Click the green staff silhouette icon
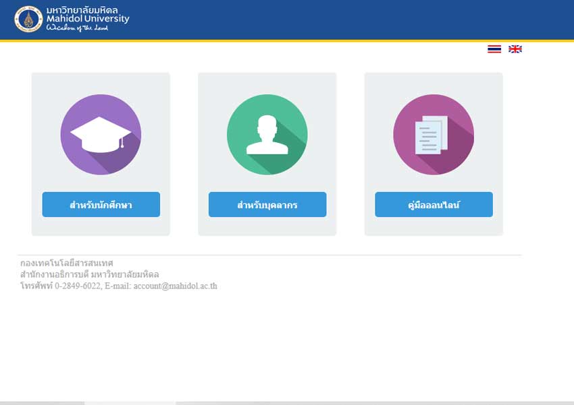Viewport: 574px width, 405px height. point(267,135)
